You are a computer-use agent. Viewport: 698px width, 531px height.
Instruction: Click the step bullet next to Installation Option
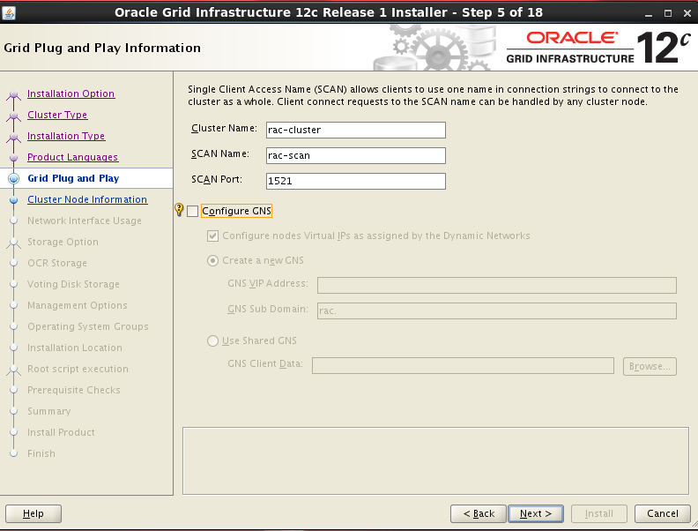[x=14, y=94]
